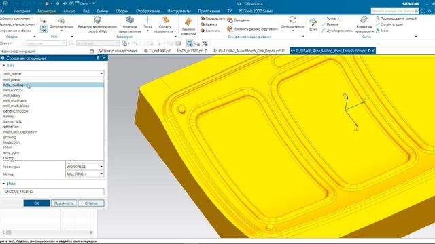
Task: Open the Тип combo box showing mill_planar
Action: point(53,74)
